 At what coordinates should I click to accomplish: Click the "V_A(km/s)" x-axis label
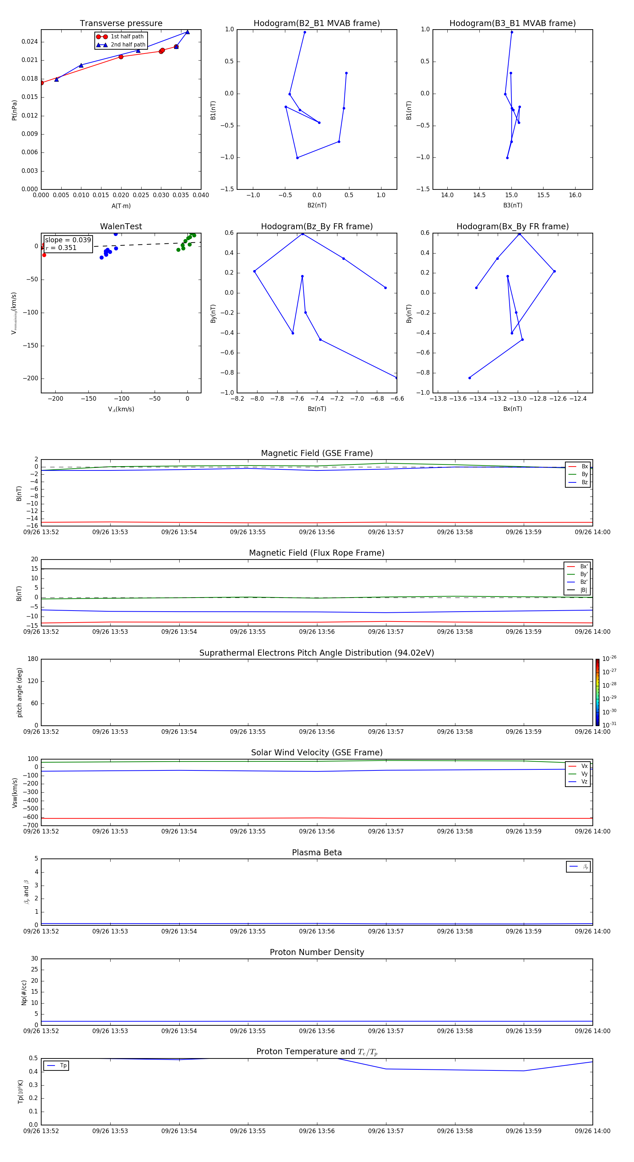pos(121,409)
